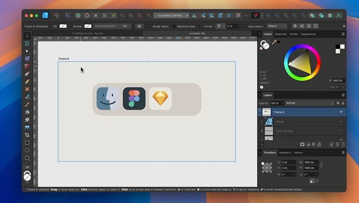Open the Auto-select Default dropdown
This screenshot has width=359, height=203.
click(277, 26)
